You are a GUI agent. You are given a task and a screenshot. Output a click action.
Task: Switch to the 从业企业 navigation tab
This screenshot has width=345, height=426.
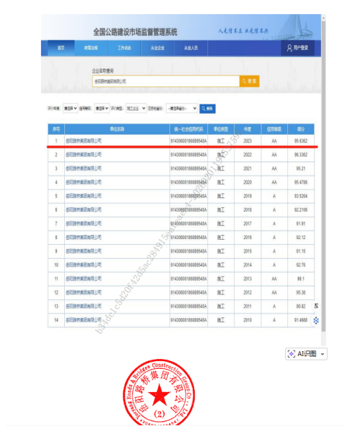click(157, 48)
